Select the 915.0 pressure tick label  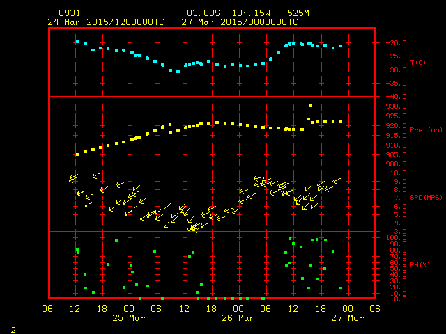tap(397, 136)
